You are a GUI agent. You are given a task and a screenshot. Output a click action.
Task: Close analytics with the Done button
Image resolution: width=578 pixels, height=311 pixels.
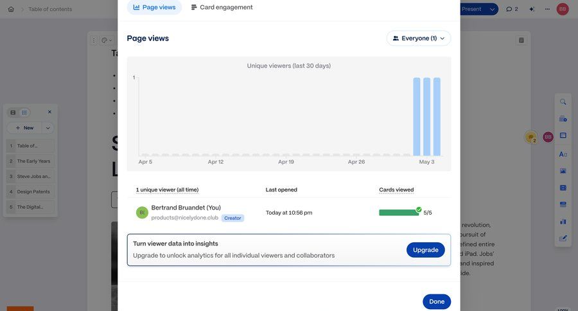coord(437,301)
